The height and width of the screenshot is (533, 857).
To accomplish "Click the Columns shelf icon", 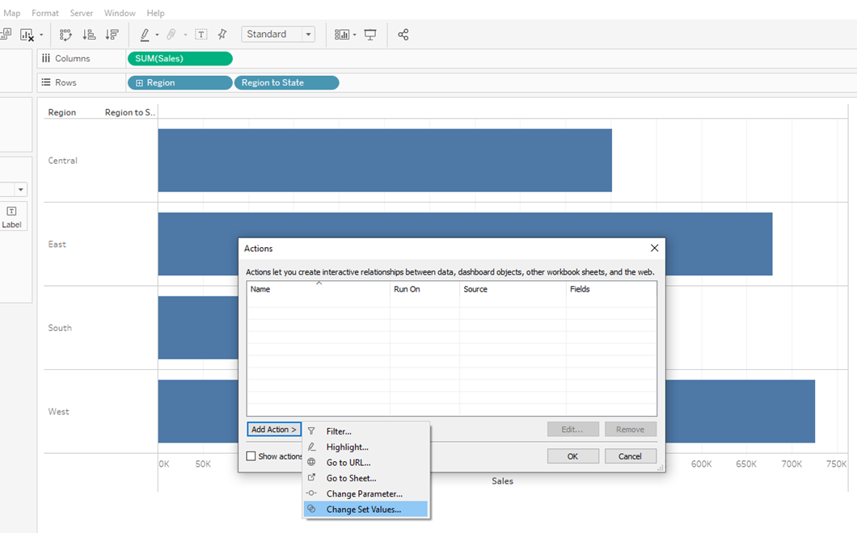I will click(46, 58).
